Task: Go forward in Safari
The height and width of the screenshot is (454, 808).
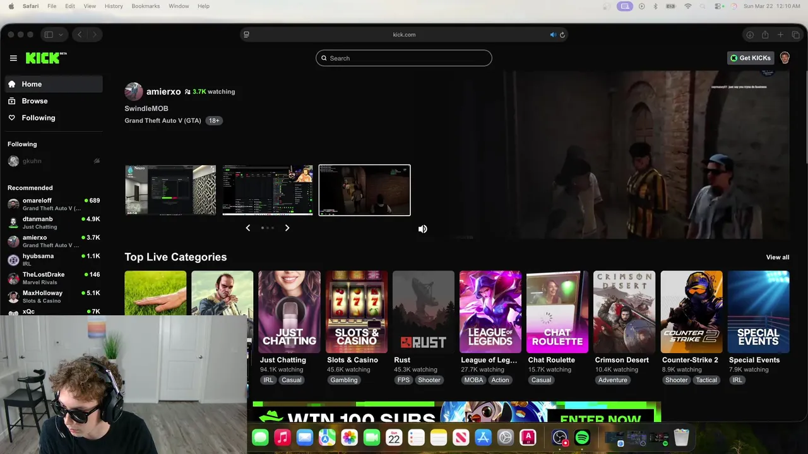Action: coord(96,35)
